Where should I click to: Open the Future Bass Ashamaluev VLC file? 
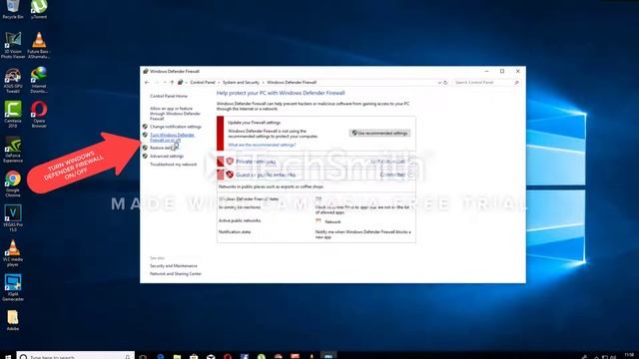(39, 45)
